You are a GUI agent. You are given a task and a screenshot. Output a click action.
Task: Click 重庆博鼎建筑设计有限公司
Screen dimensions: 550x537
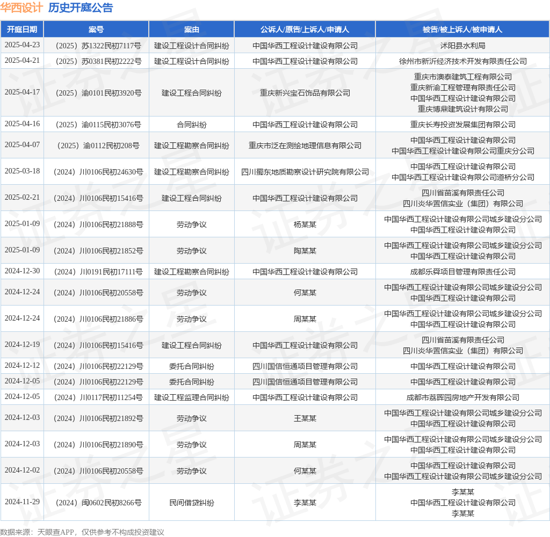pyautogui.click(x=462, y=109)
